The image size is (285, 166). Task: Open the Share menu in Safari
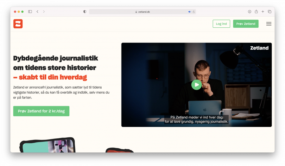[256, 12]
